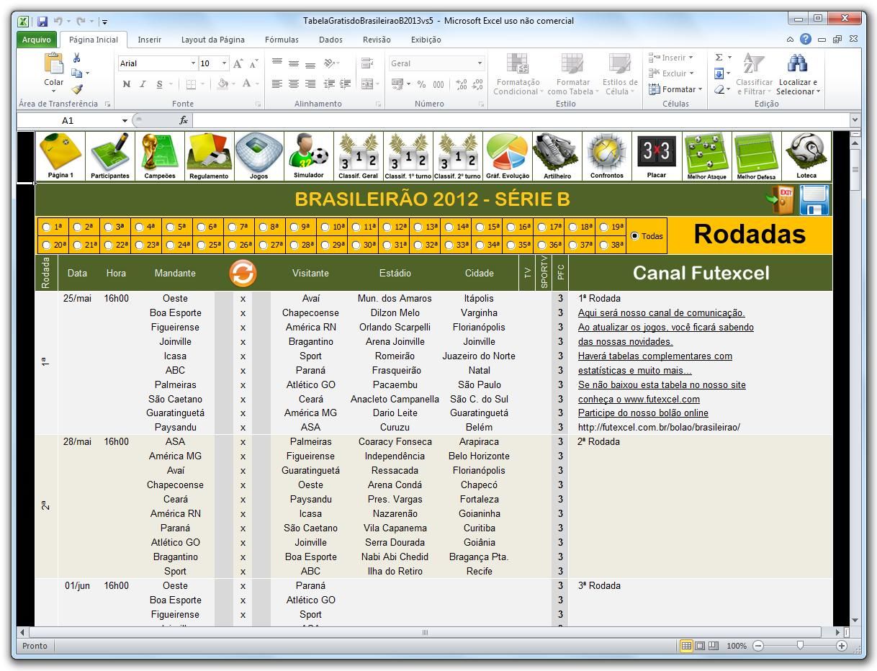Switch to the Dados tab

coord(330,40)
